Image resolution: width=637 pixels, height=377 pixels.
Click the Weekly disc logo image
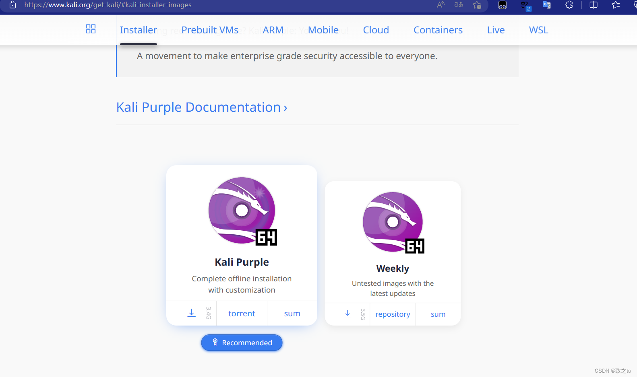[393, 222]
